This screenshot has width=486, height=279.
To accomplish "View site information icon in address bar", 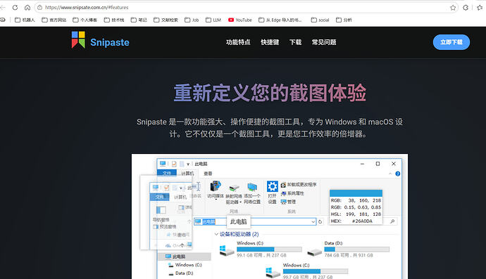I will [x=39, y=8].
